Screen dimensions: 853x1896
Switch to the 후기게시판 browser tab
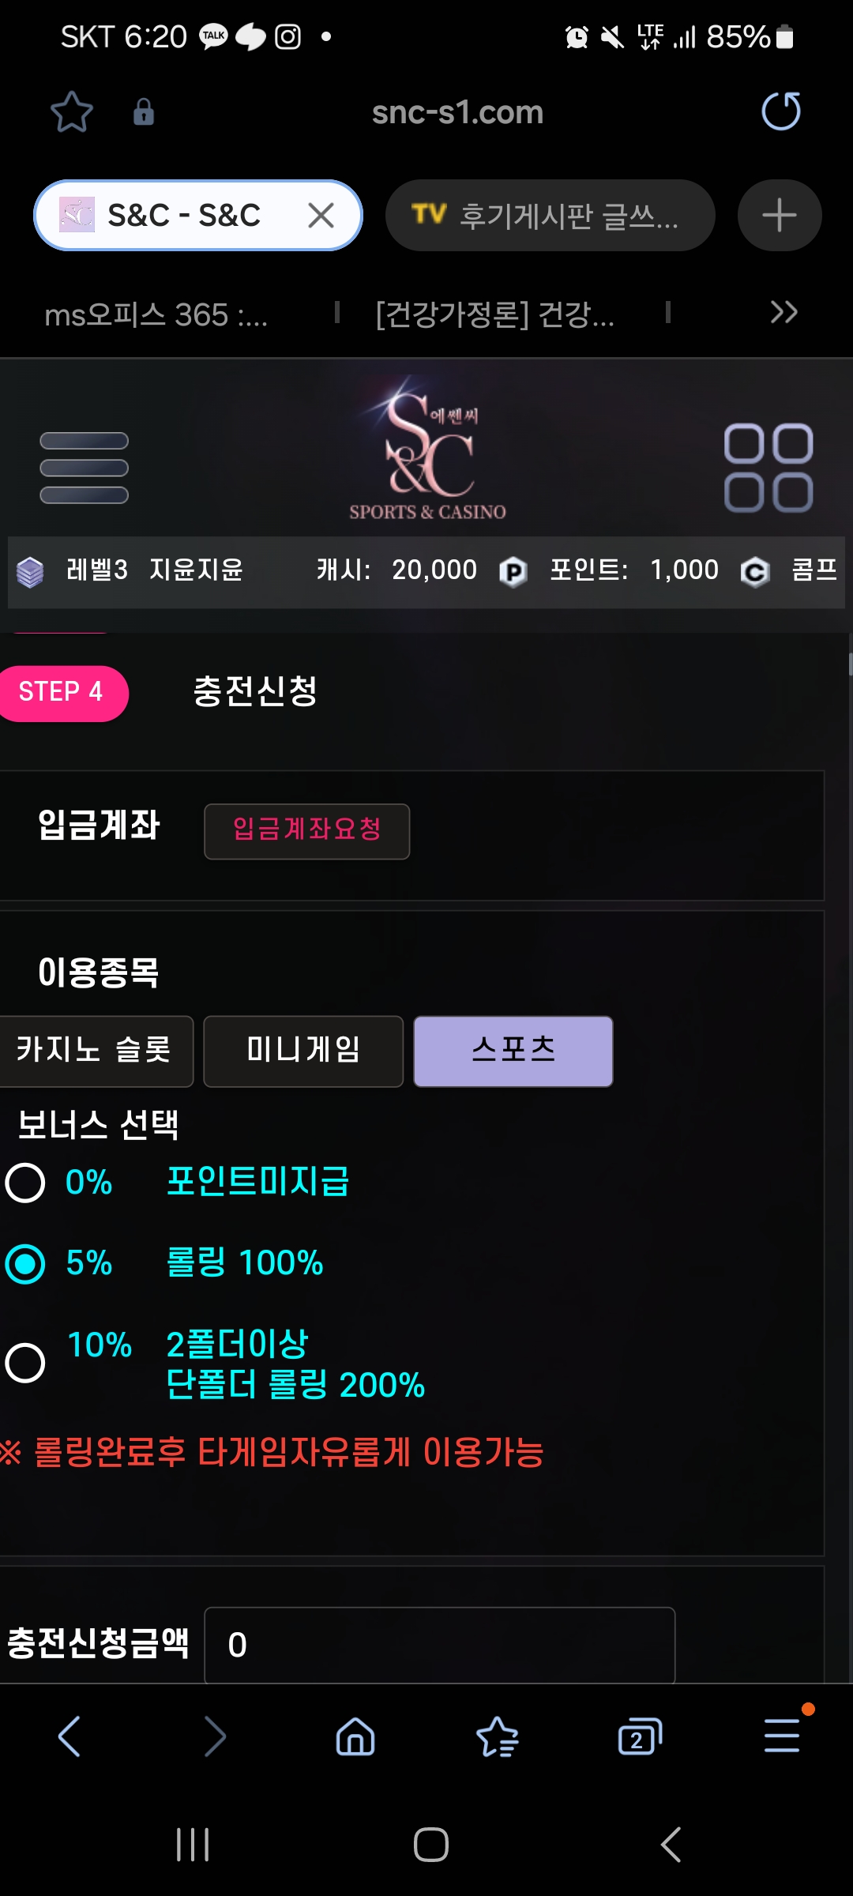(x=550, y=215)
